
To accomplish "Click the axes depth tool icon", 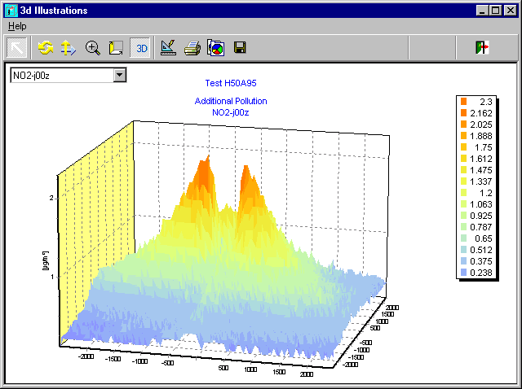I will [x=116, y=48].
